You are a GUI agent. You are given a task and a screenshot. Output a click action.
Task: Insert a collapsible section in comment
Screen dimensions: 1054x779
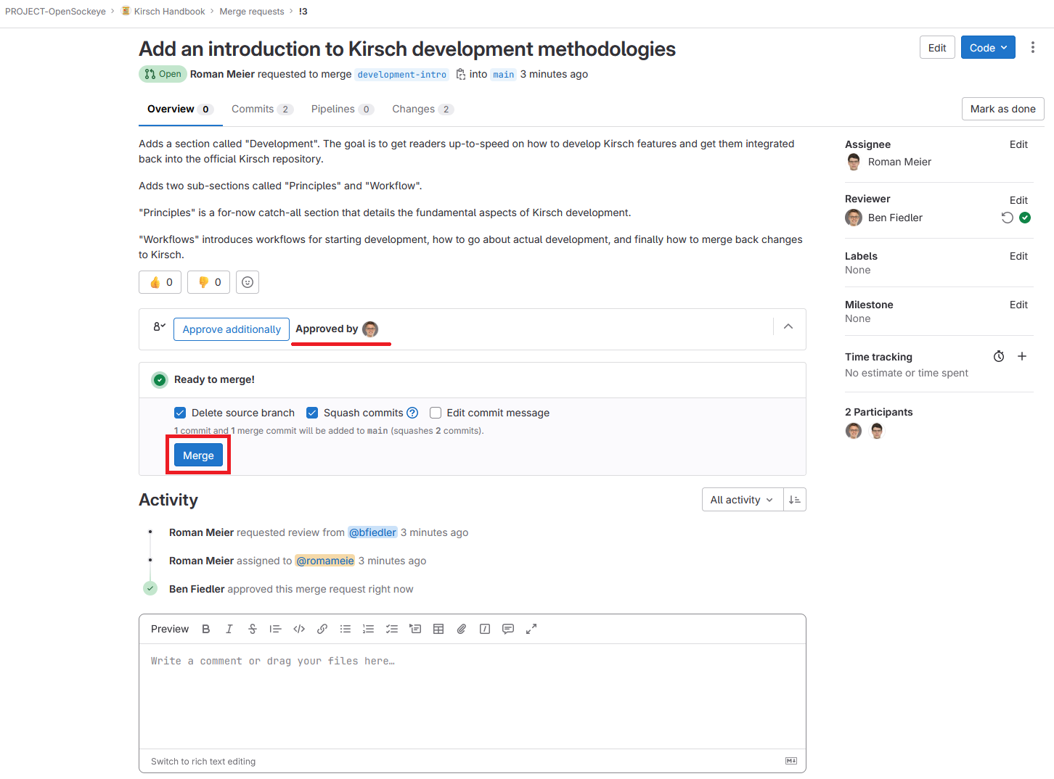(x=415, y=629)
